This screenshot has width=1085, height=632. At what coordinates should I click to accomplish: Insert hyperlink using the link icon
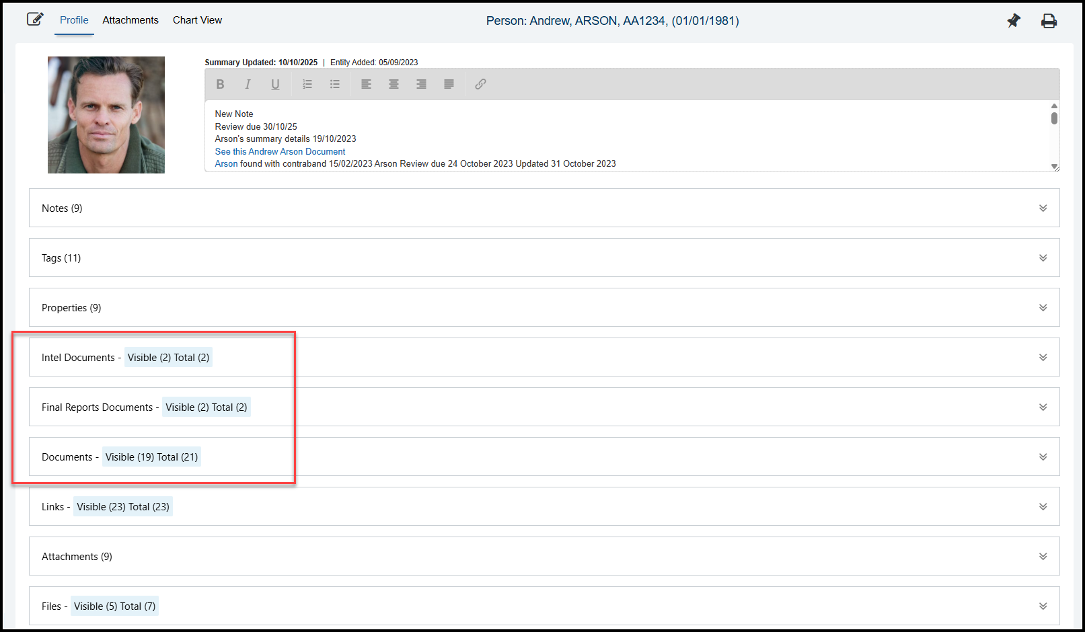[x=480, y=84]
